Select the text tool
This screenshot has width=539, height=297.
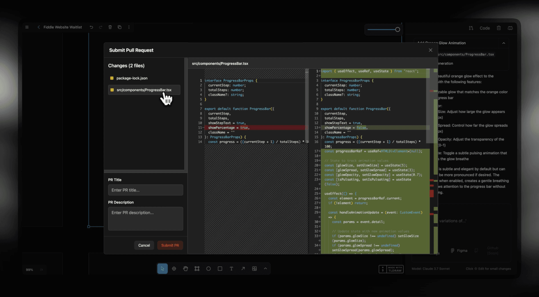tap(231, 269)
